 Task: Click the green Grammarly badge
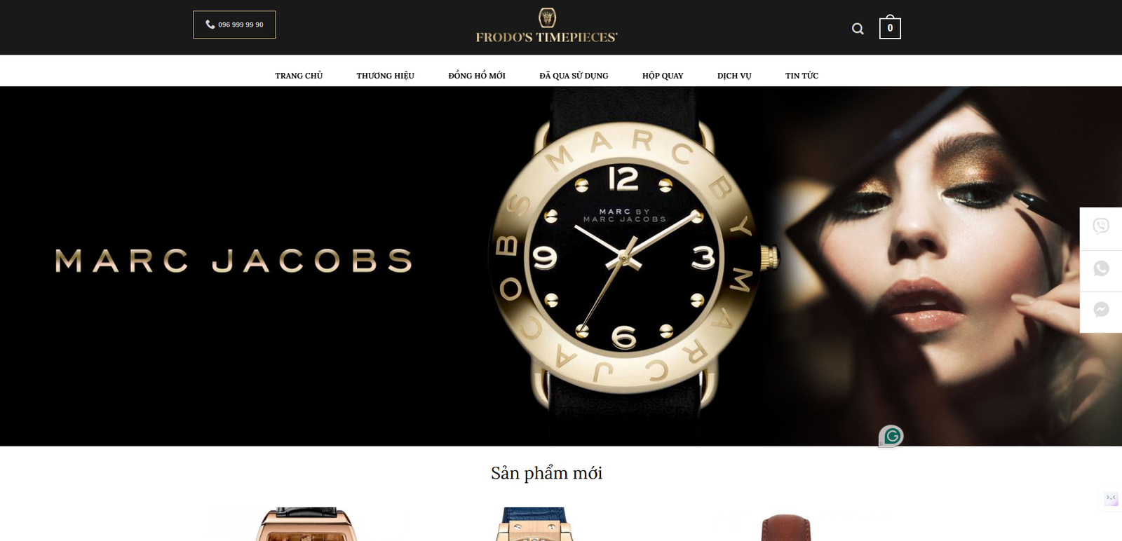(x=891, y=437)
